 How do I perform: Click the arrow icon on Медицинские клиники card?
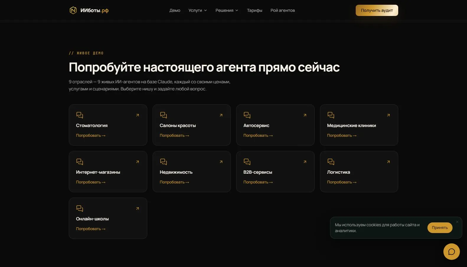(x=388, y=115)
